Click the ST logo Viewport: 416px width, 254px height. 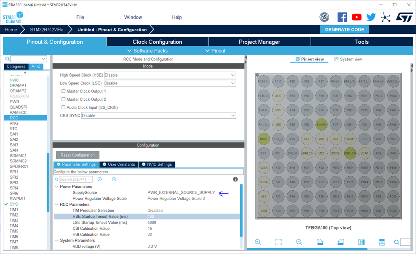(404, 17)
